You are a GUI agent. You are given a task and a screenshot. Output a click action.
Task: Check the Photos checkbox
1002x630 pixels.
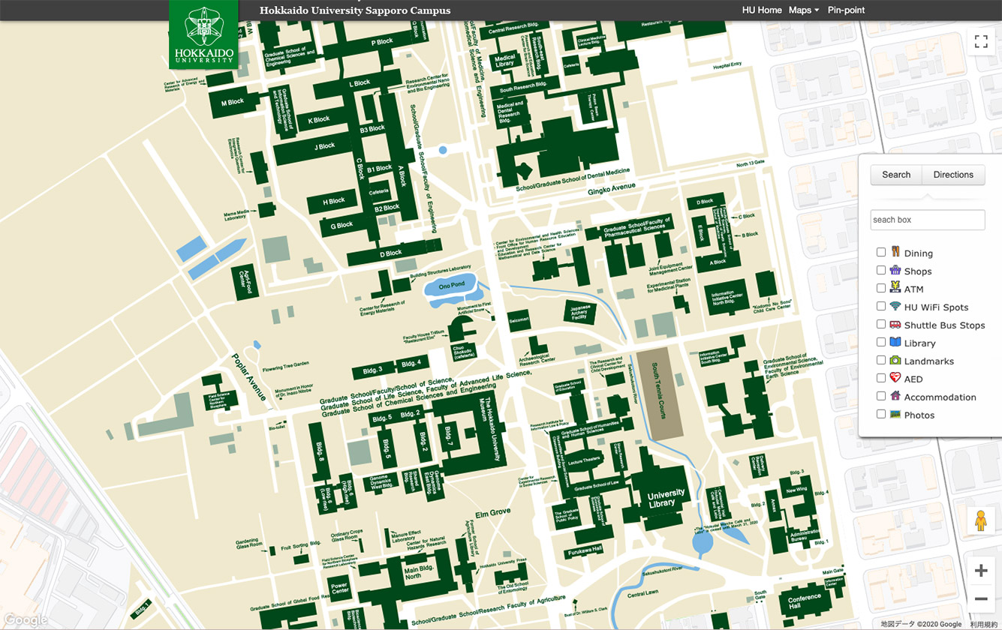point(881,414)
